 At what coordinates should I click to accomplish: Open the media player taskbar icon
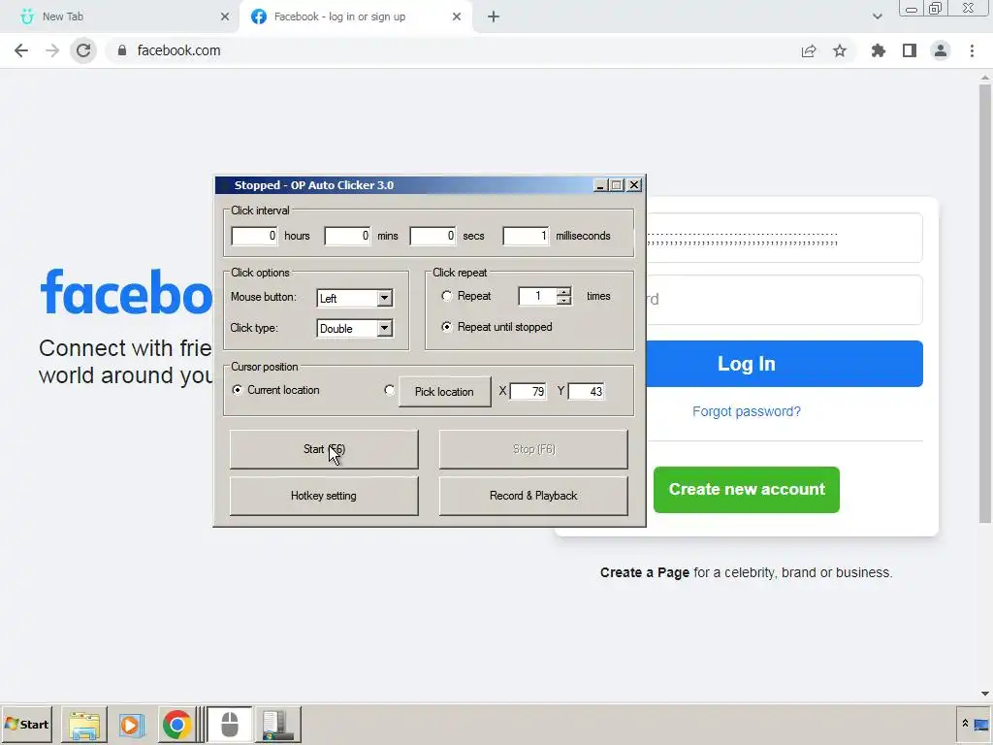click(x=131, y=725)
